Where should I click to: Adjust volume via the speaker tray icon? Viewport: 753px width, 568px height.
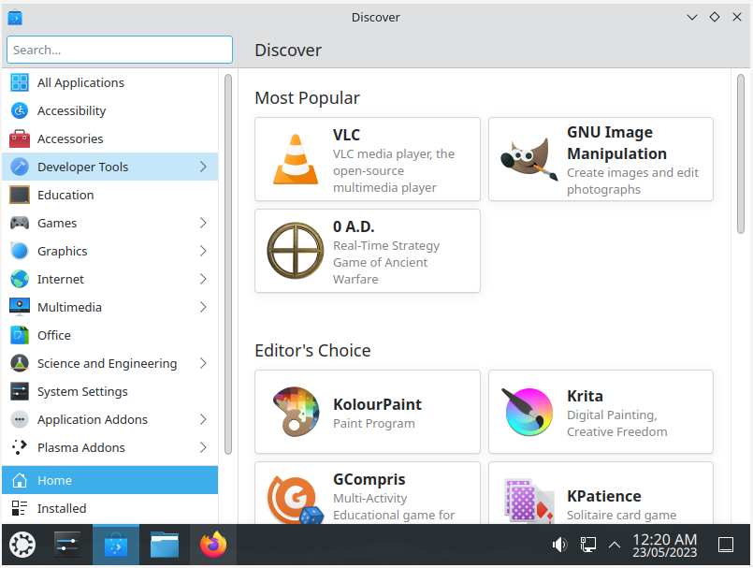558,544
